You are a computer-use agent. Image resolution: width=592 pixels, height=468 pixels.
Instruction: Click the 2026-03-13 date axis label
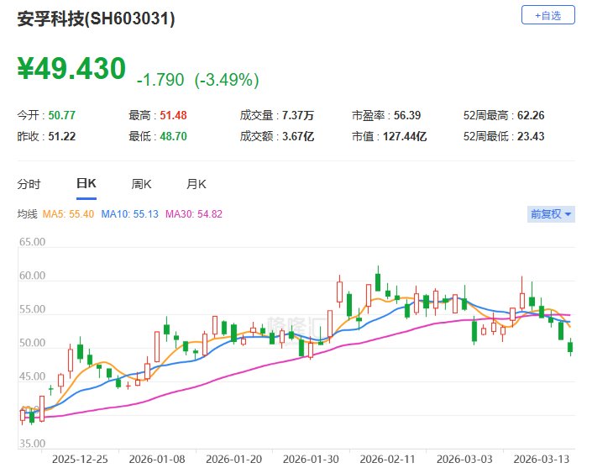click(541, 460)
